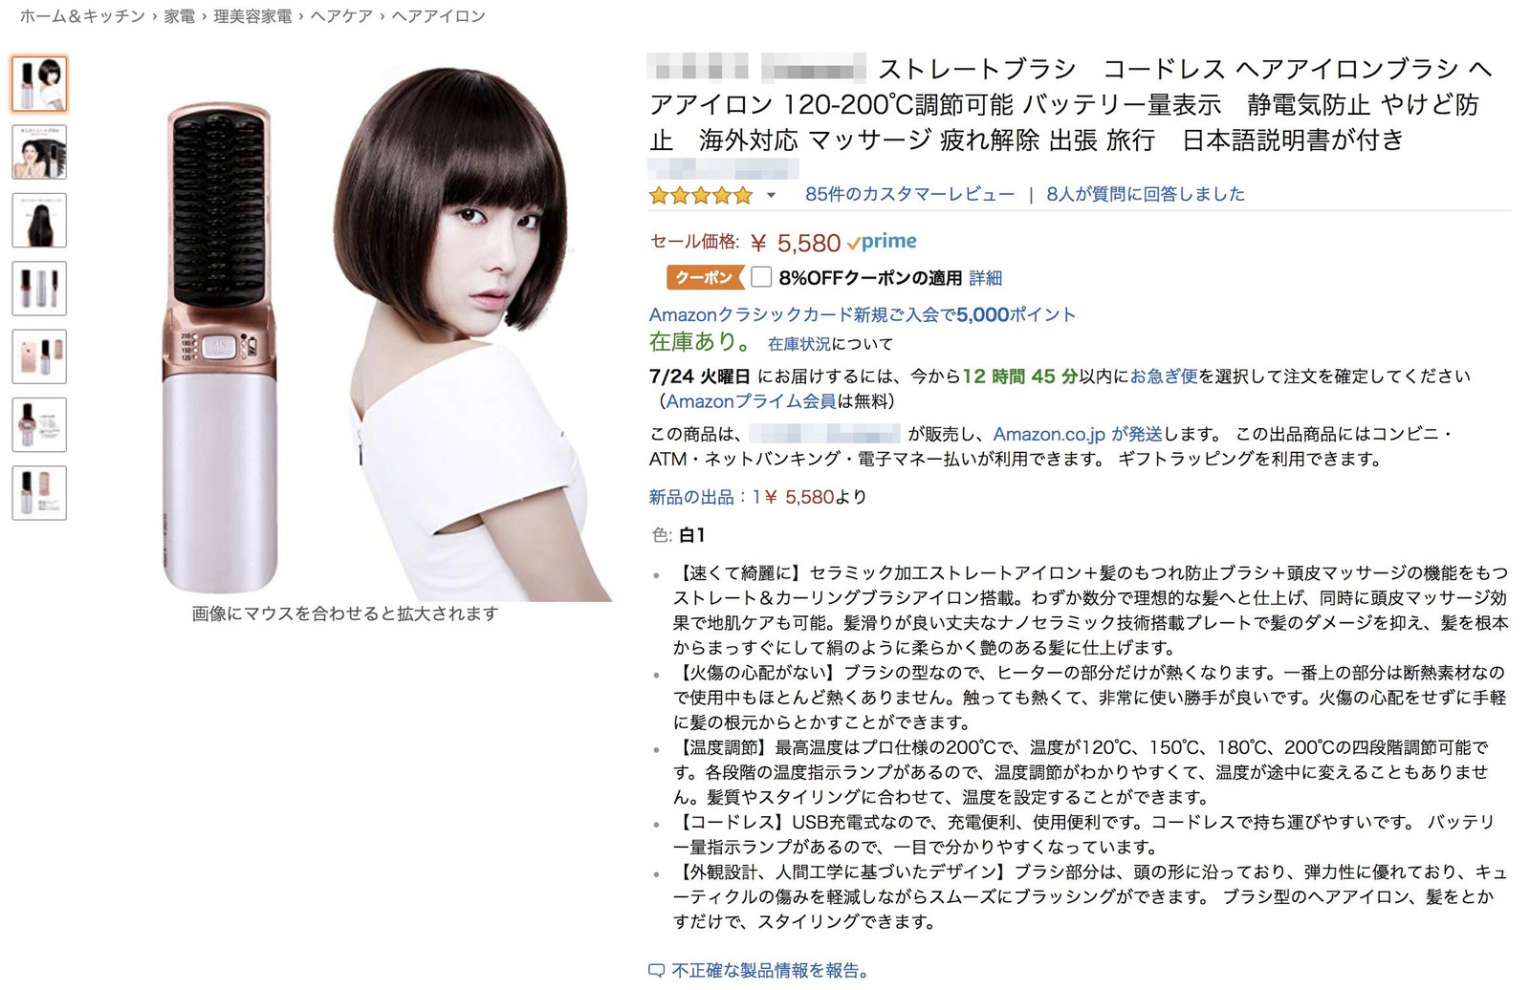Select the sixth product thumbnail
Image resolution: width=1530 pixels, height=990 pixels.
pos(39,424)
